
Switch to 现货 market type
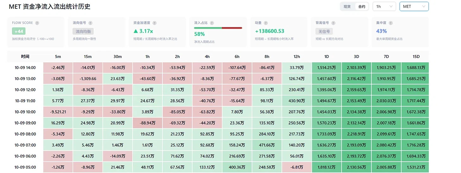tap(347, 7)
